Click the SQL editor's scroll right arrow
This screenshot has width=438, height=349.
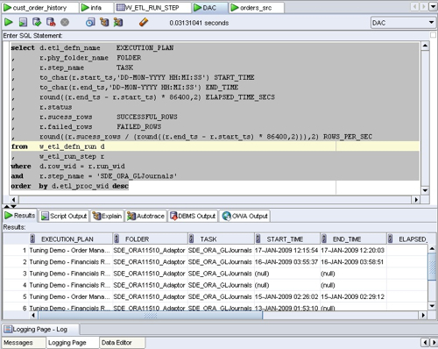point(416,200)
